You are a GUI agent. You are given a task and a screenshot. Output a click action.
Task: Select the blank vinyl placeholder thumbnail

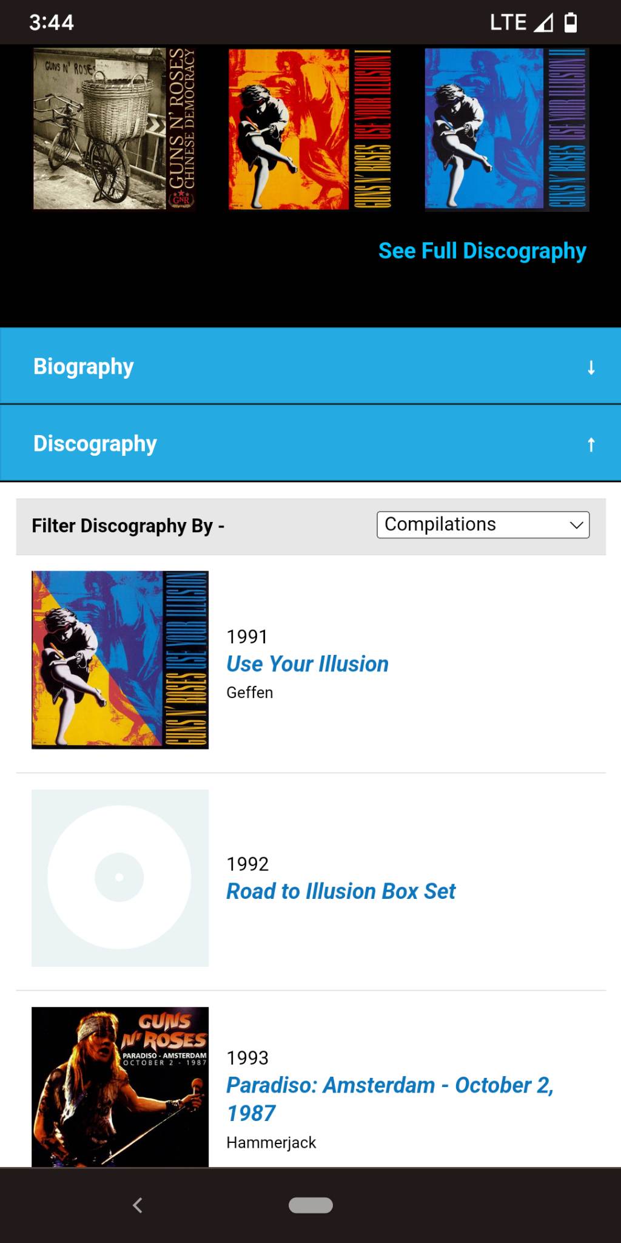120,878
